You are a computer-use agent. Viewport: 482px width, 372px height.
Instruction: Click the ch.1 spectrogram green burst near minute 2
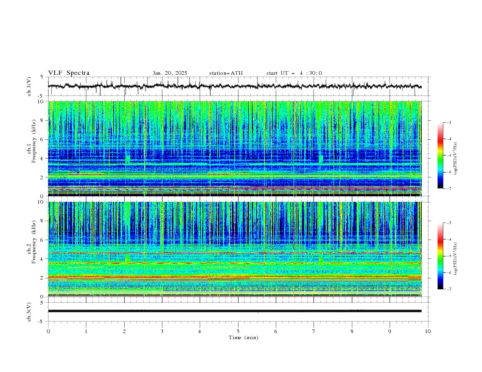[x=128, y=159]
